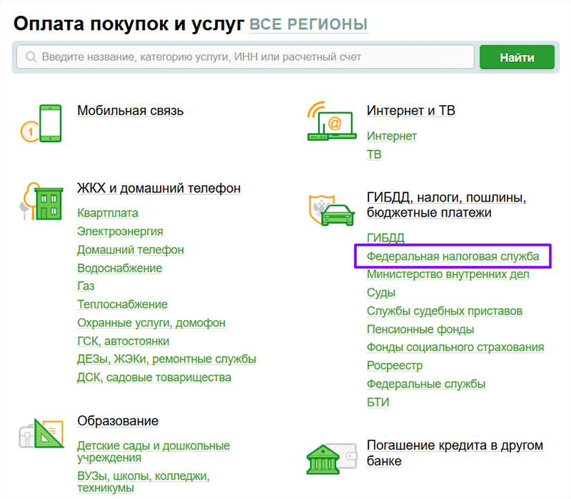This screenshot has width=571, height=499.
Task: Click the Найти search button
Action: [x=517, y=57]
